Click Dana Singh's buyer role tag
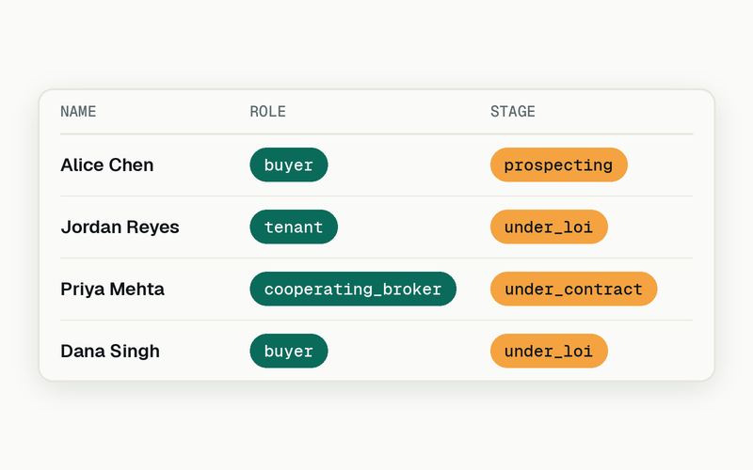Viewport: 753px width, 470px height. point(289,351)
